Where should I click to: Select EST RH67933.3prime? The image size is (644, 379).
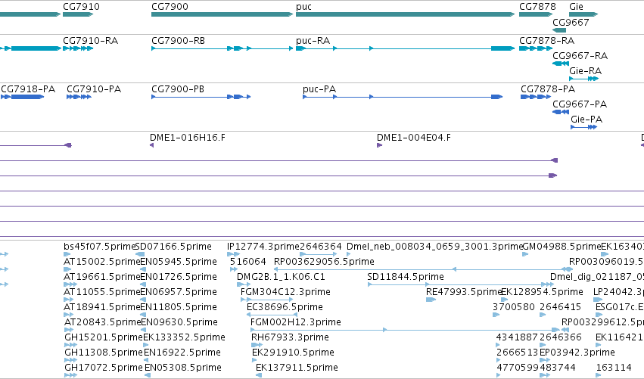coord(290,337)
